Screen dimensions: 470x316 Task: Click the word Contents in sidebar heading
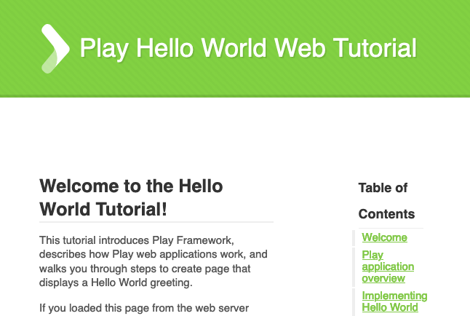386,214
